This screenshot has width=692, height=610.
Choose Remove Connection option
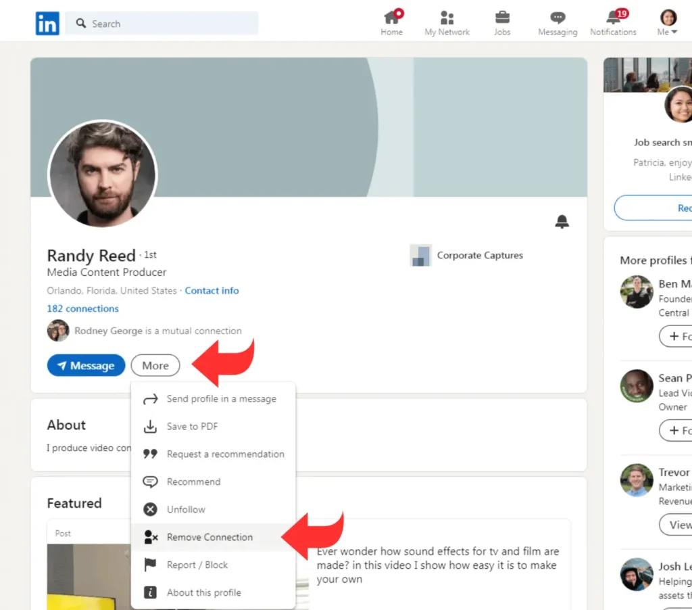click(x=213, y=537)
